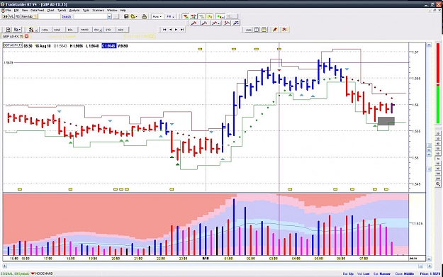Open the Scanners menu
This screenshot has height=277, width=443.
tap(99, 10)
